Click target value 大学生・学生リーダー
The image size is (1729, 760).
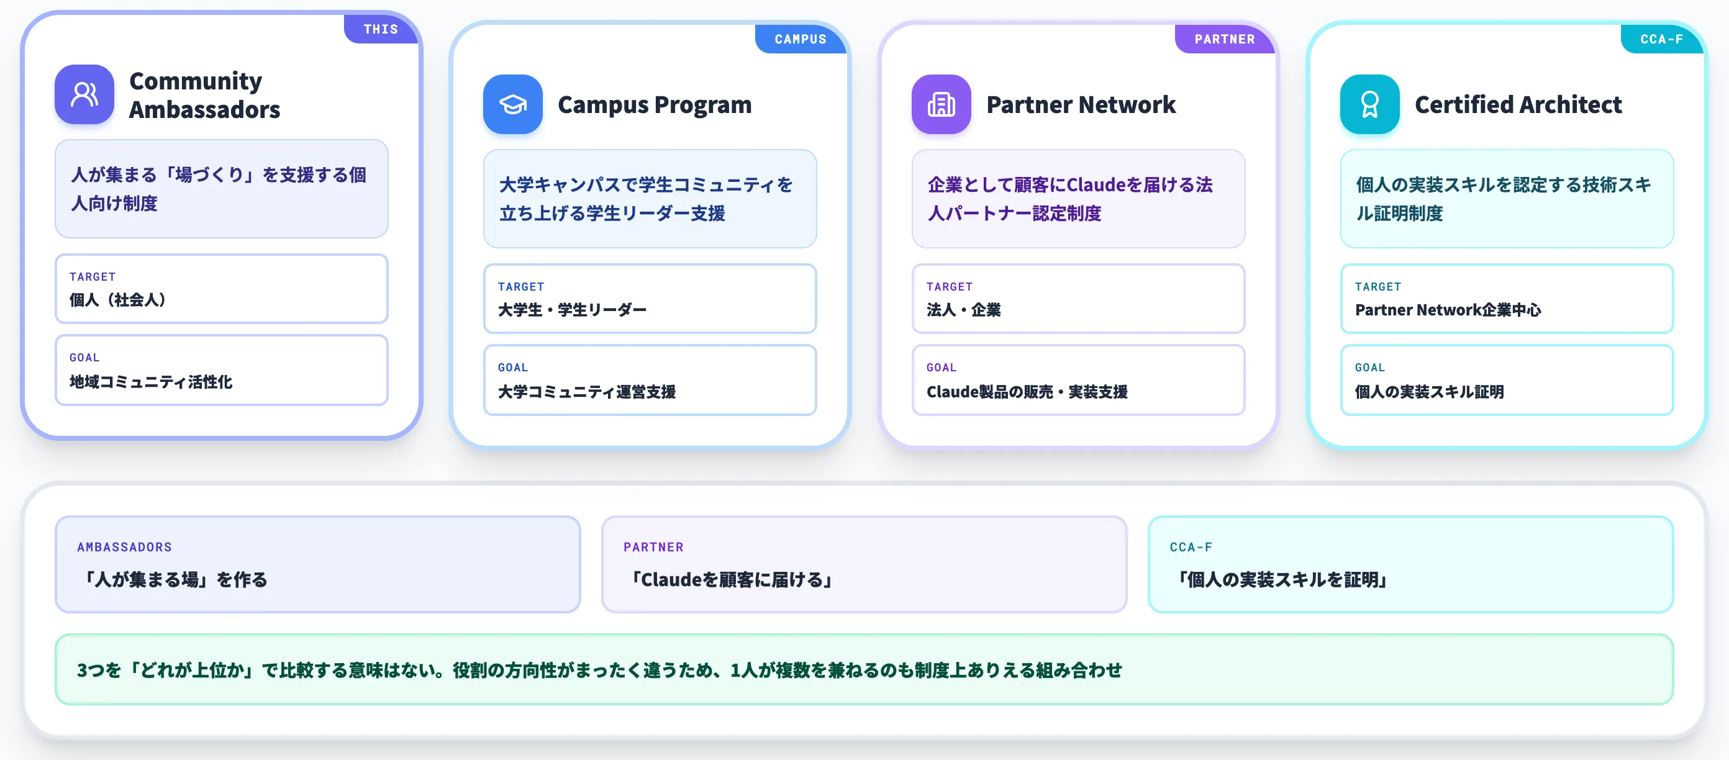pyautogui.click(x=572, y=310)
